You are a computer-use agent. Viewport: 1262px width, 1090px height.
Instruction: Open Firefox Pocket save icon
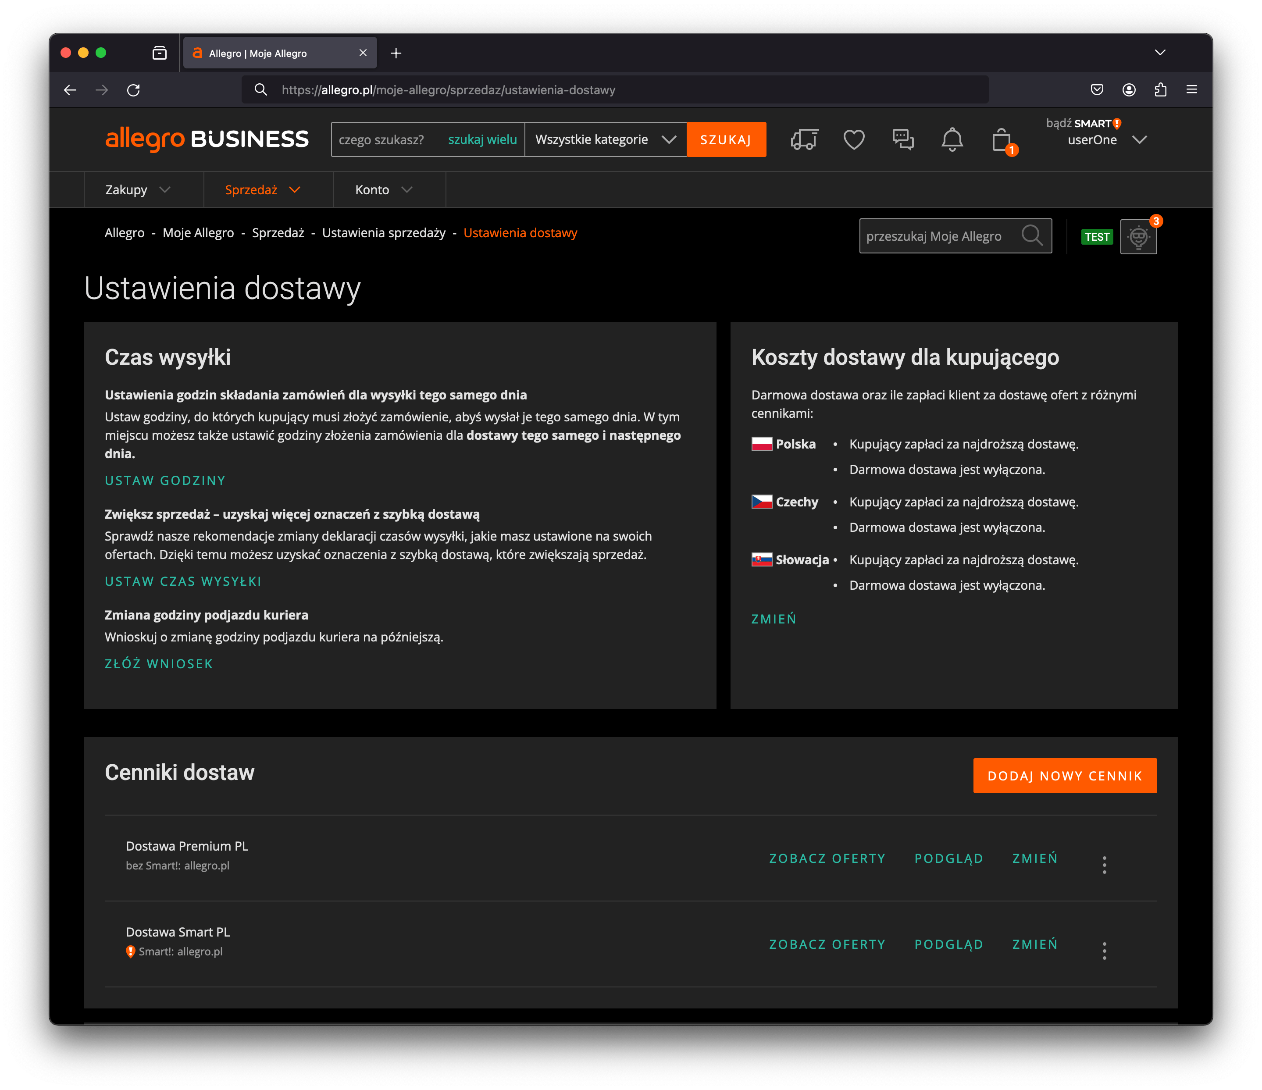pos(1097,90)
